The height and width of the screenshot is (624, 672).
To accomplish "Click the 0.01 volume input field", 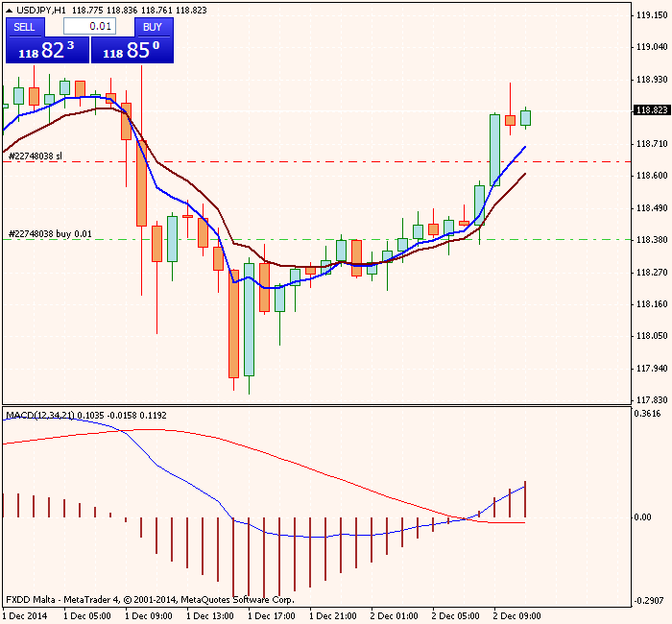I will (x=89, y=27).
